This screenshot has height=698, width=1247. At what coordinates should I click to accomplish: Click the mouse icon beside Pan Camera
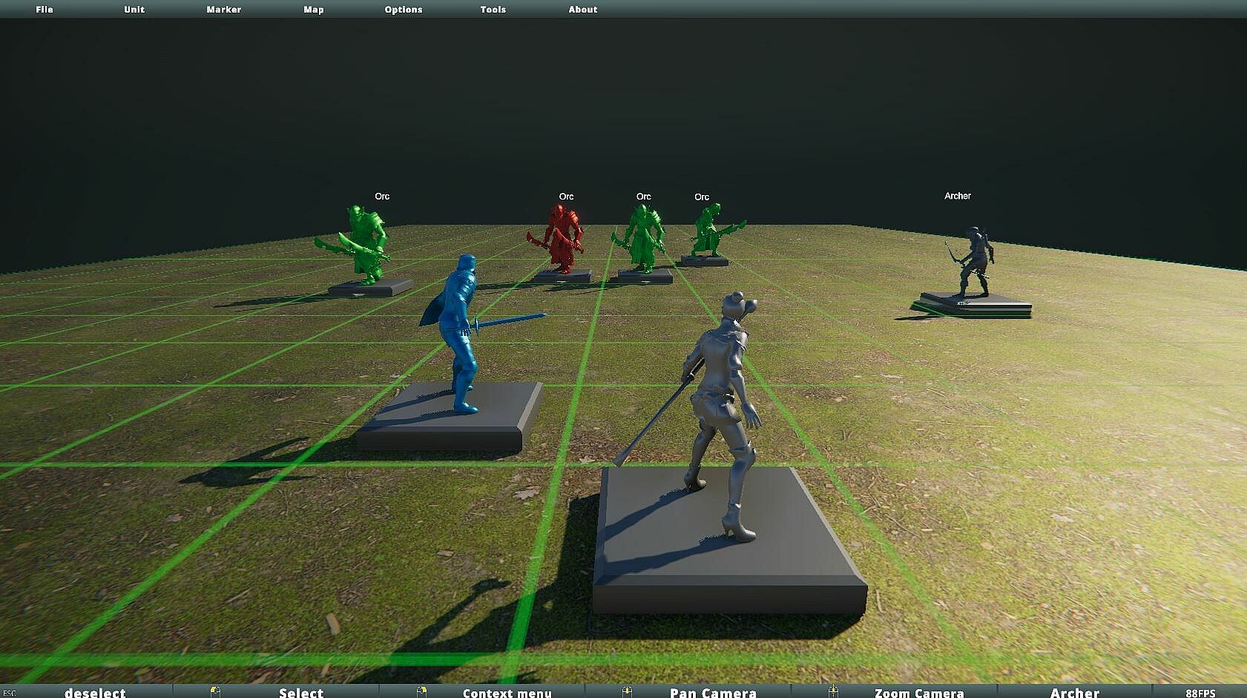(x=627, y=691)
